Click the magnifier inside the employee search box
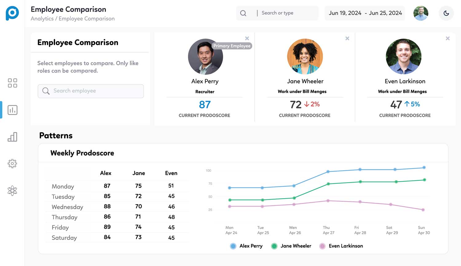The width and height of the screenshot is (461, 266). click(x=45, y=91)
